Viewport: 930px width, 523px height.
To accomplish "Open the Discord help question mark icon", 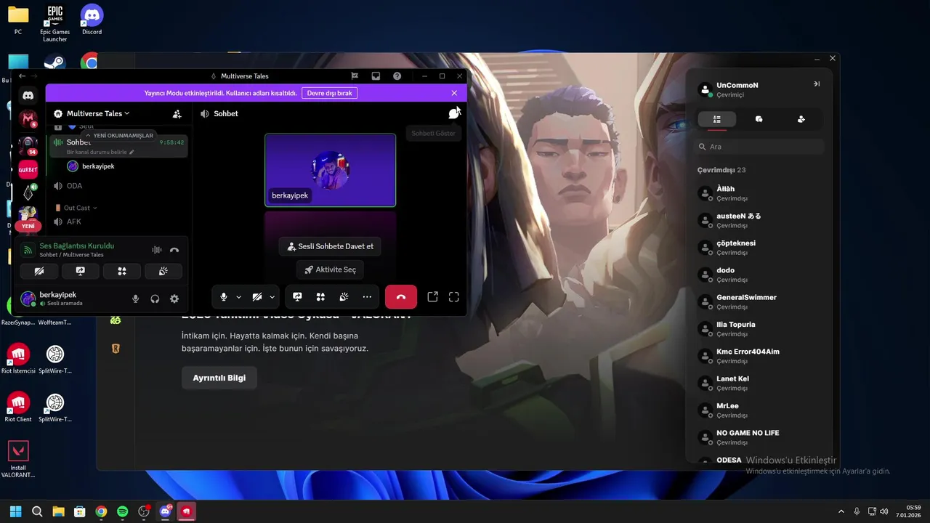I will 397,76.
